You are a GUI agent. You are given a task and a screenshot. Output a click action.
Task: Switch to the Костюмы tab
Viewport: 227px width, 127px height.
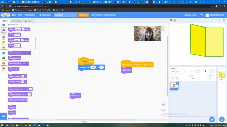[x=16, y=21]
